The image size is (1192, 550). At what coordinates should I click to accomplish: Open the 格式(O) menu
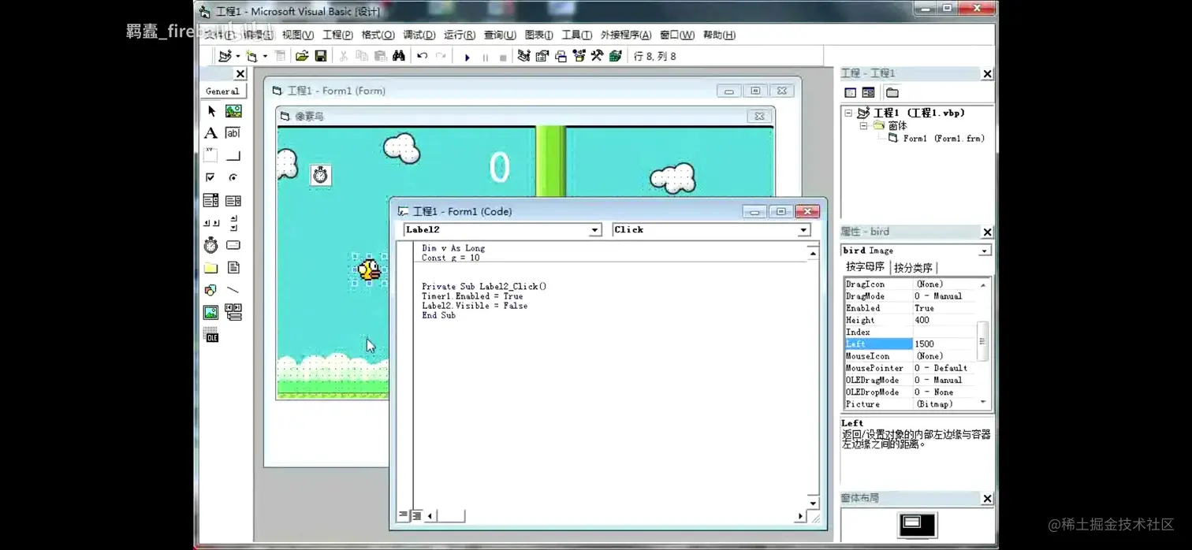click(x=378, y=35)
